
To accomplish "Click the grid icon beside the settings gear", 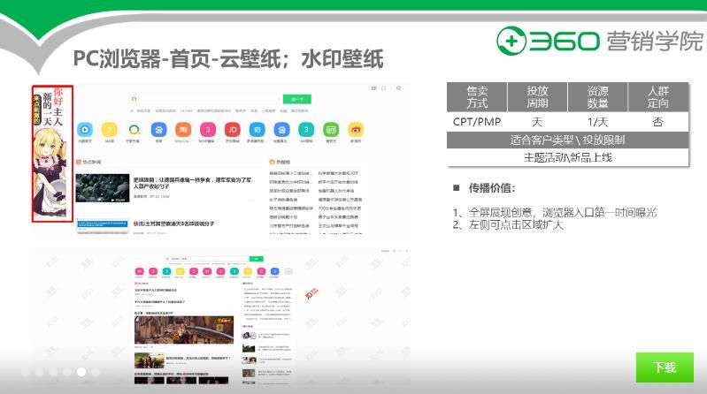I will [373, 87].
